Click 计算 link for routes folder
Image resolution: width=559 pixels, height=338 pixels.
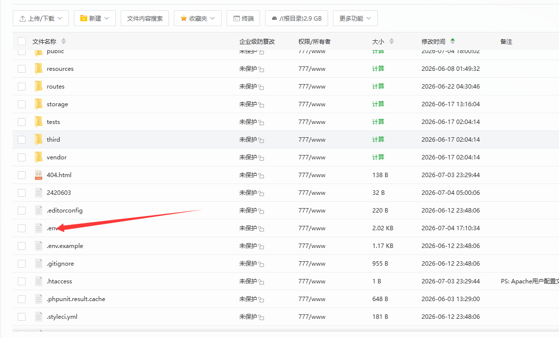(378, 86)
